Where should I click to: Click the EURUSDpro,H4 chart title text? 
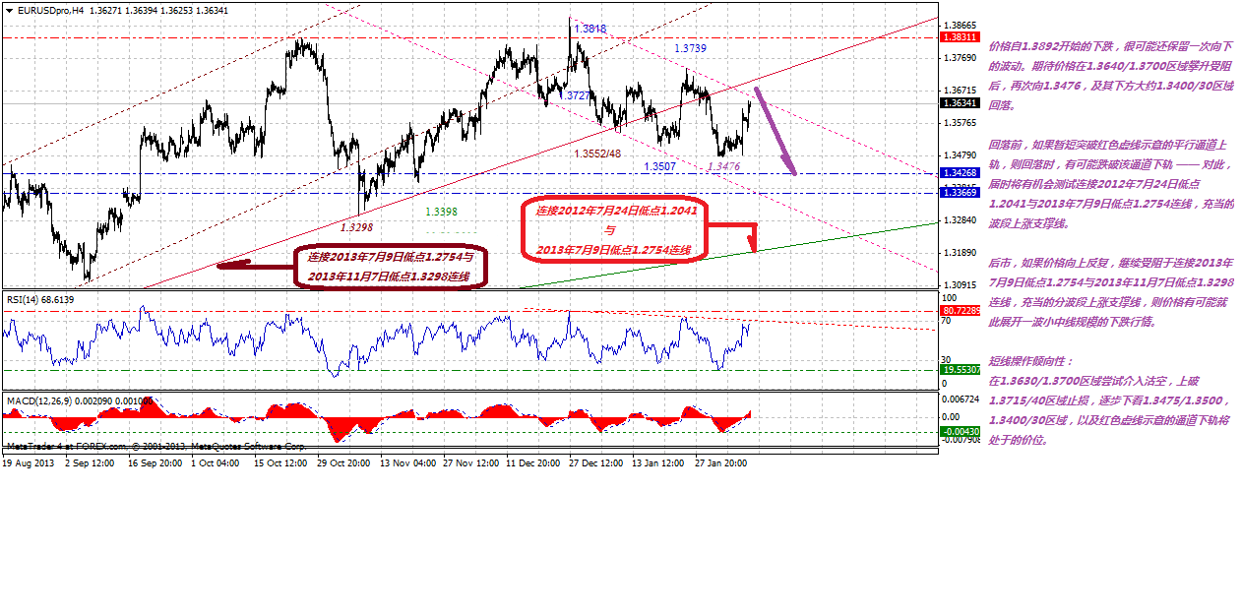48,10
